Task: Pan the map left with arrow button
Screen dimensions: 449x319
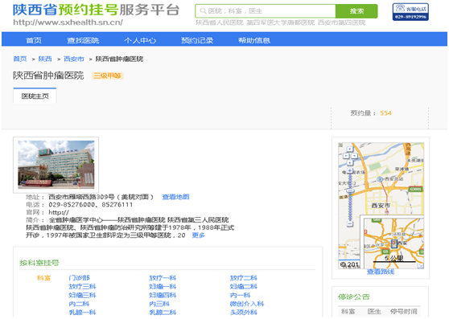Action: click(346, 156)
